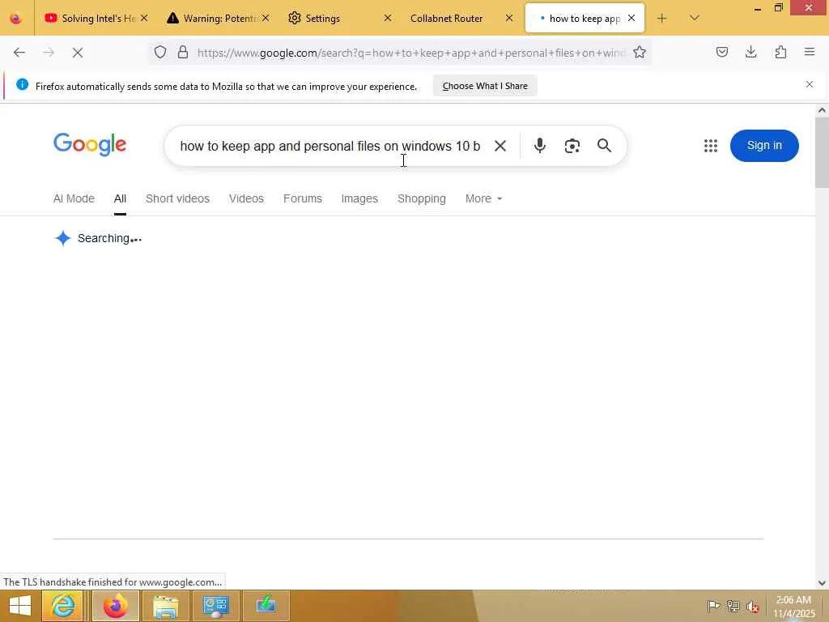Click the magnifier search button
The image size is (829, 622).
point(604,146)
